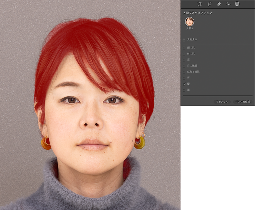The width and height of the screenshot is (255, 210).
Task: Select the Healing eraser tool
Action: point(219,4)
